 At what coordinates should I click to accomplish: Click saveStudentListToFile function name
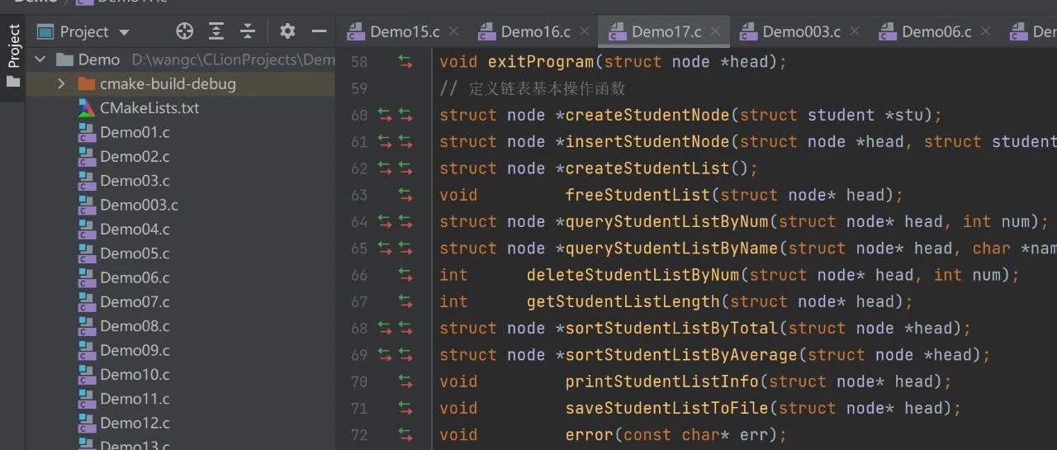(x=667, y=408)
